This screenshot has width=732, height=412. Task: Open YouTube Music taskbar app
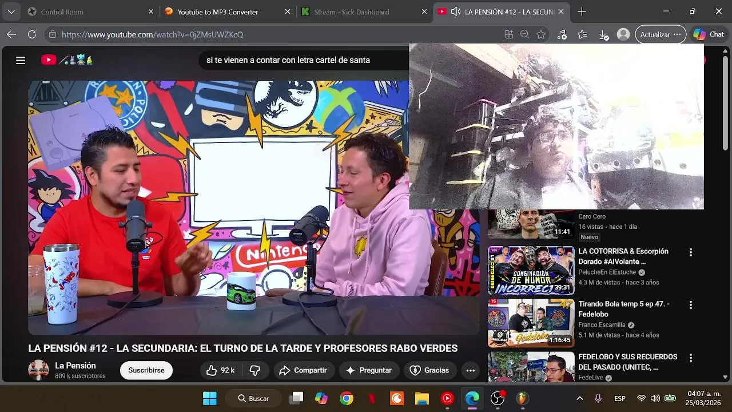click(x=447, y=398)
